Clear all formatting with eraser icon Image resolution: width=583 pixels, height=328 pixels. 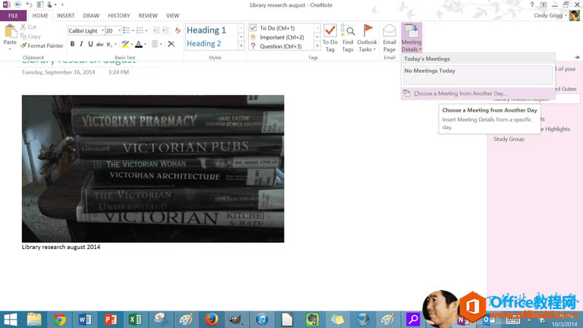[x=178, y=30]
